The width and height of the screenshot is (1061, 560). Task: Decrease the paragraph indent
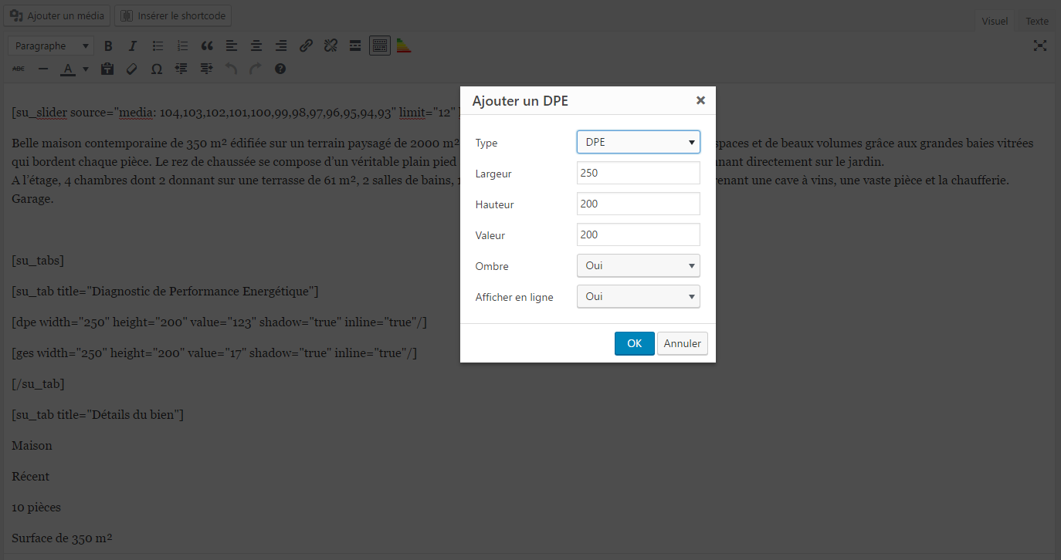181,69
